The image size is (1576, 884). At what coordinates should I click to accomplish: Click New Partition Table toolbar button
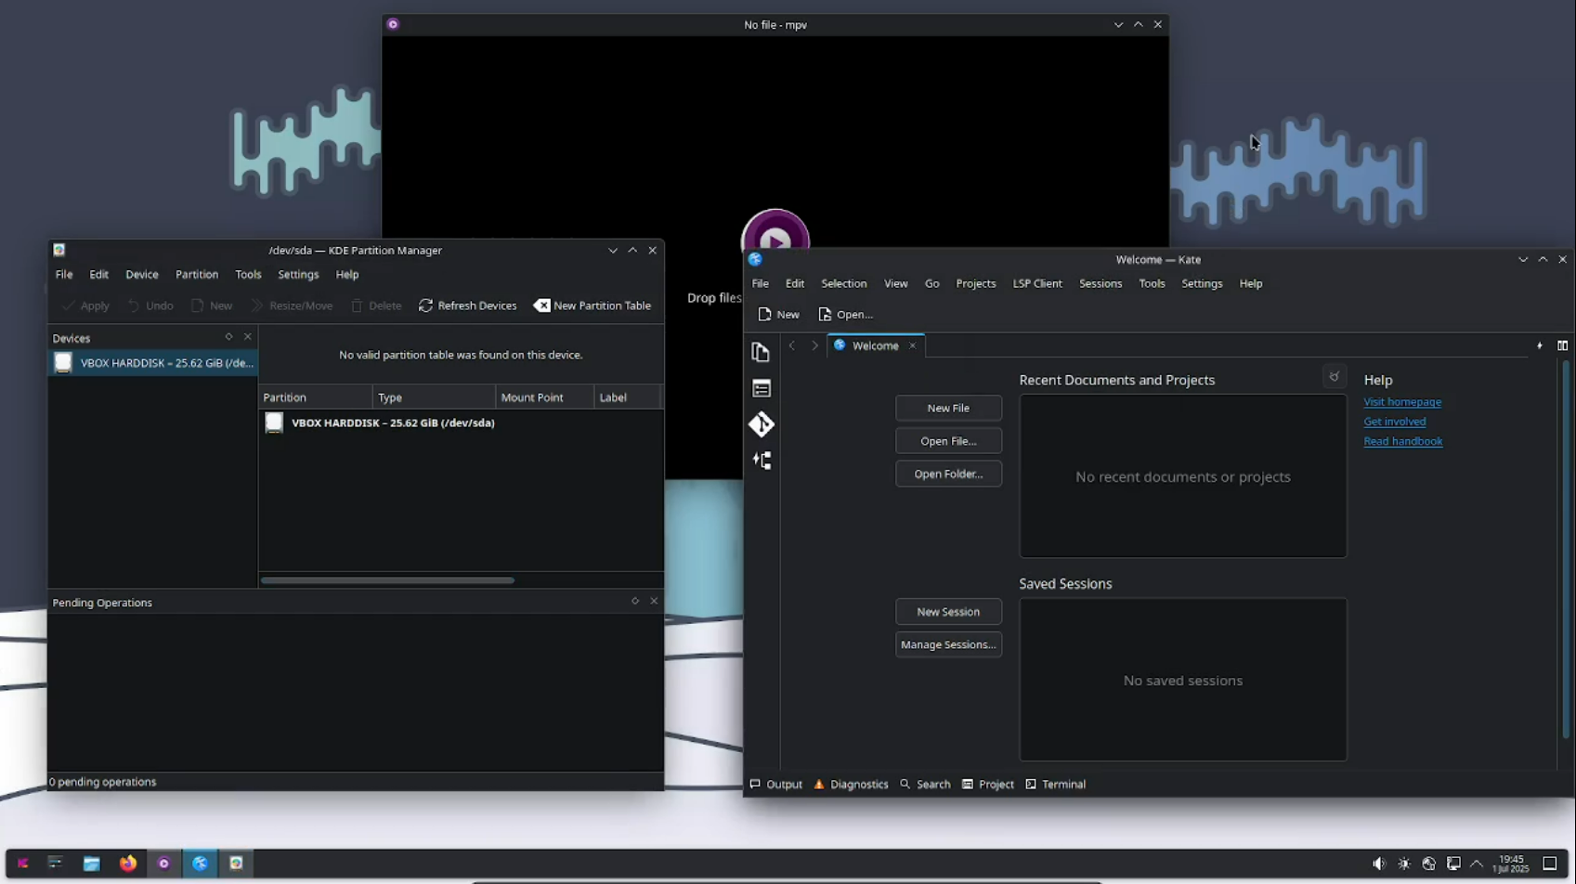coord(593,305)
